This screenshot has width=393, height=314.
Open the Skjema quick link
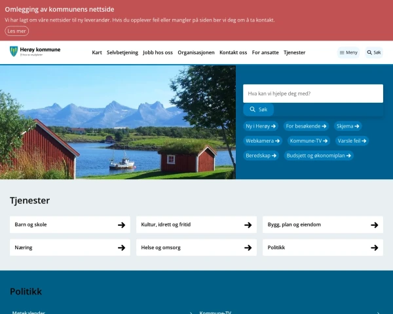(348, 126)
